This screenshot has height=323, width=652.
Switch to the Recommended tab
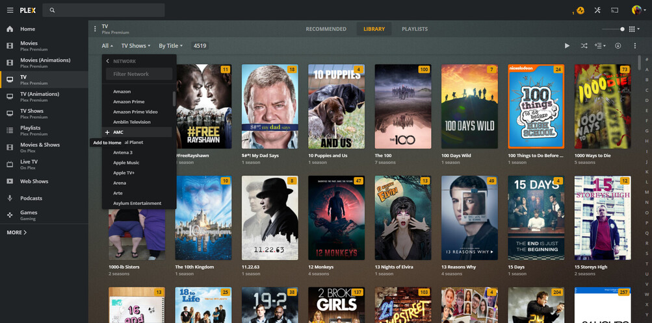[x=326, y=29]
